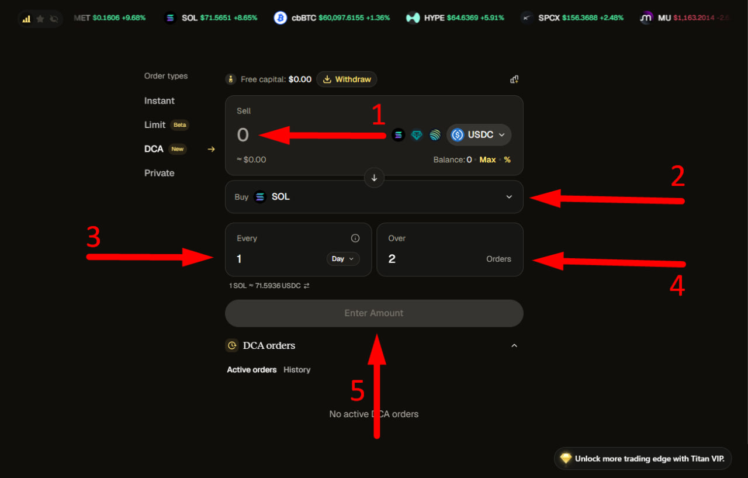Image resolution: width=748 pixels, height=478 pixels.
Task: Toggle the star favorites ticker filter
Action: coord(40,19)
